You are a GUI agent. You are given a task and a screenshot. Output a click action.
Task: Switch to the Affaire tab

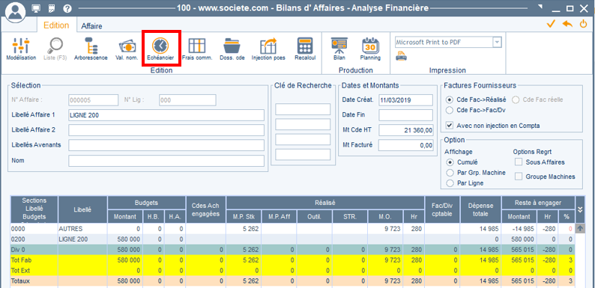(x=91, y=26)
